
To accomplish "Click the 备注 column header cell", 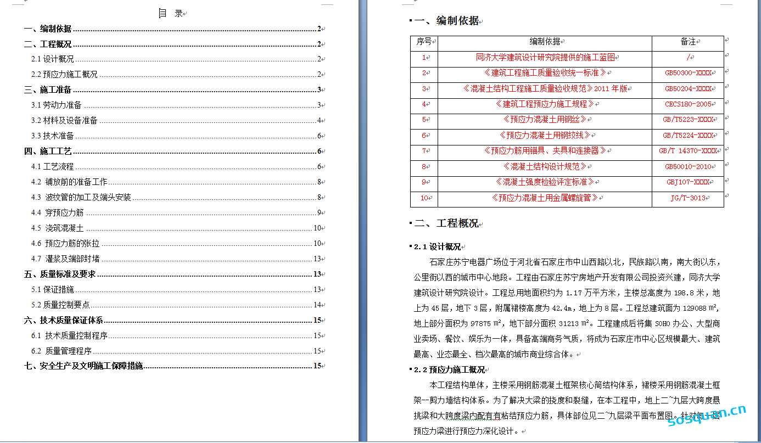I will 687,42.
